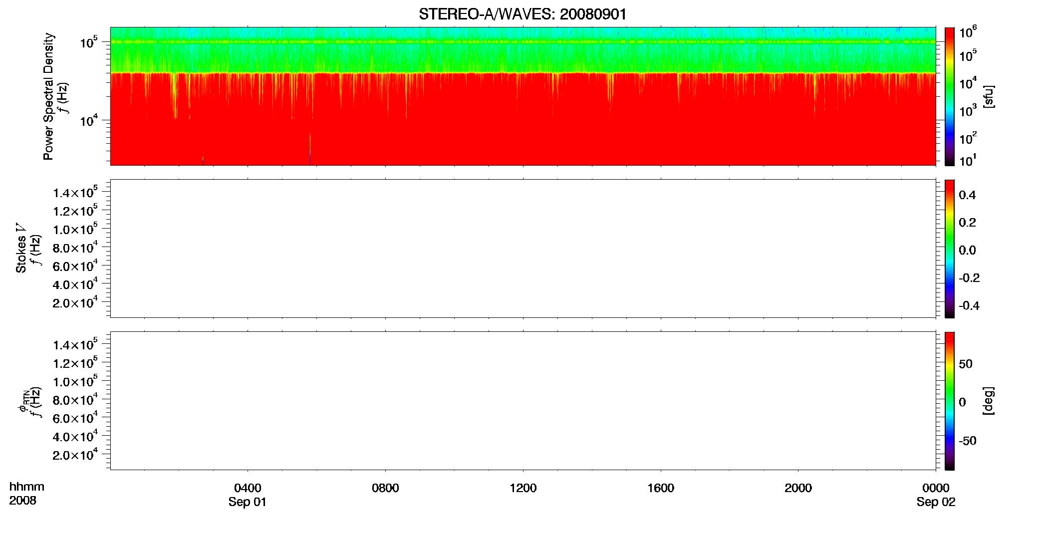Click the power spectrogram panel
1046x539 pixels.
pos(523,96)
